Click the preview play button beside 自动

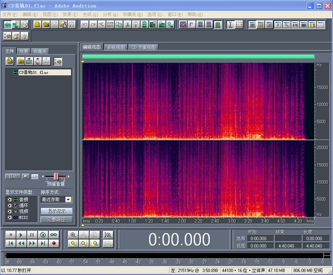[26, 176]
